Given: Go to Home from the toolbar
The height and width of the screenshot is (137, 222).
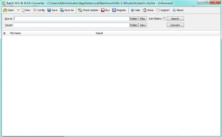Looking at the screenshot, I should [x=148, y=10].
